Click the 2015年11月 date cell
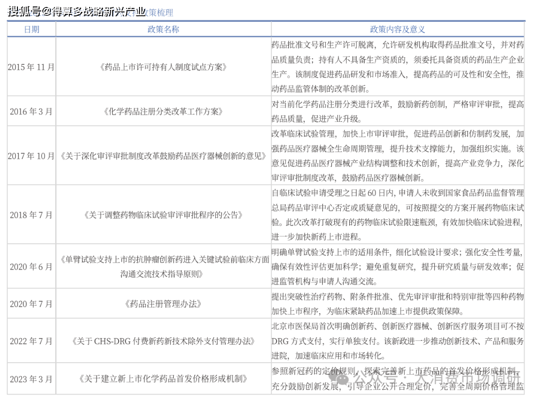This screenshot has height=399, width=538. coord(31,67)
